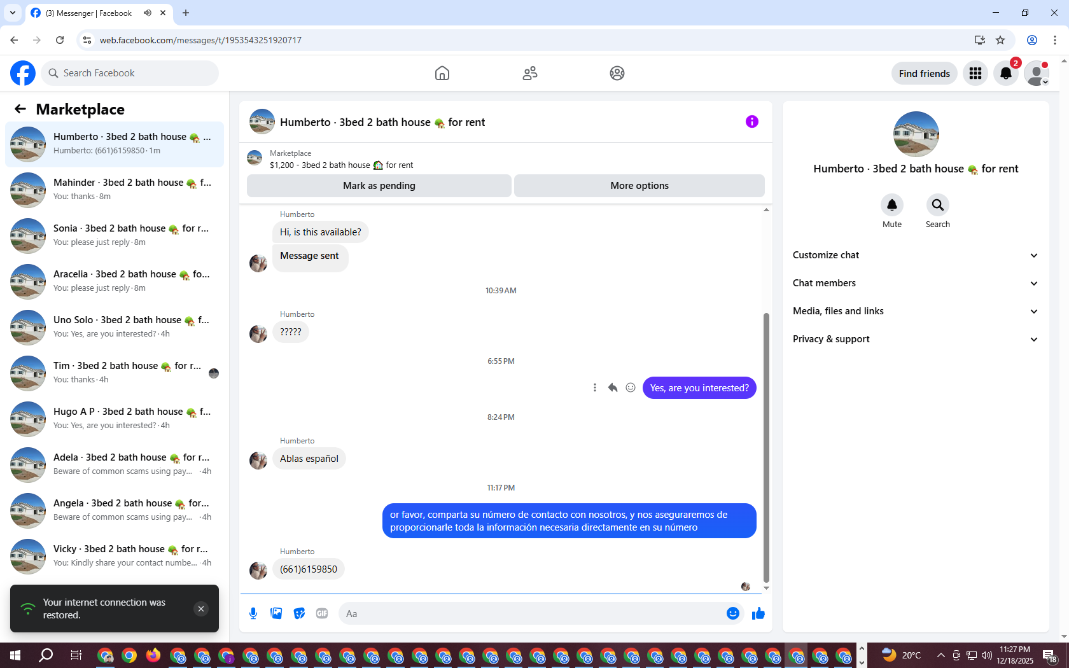Screen dimensions: 1069x668
Task: Click the install app icon in address bar
Action: (980, 40)
